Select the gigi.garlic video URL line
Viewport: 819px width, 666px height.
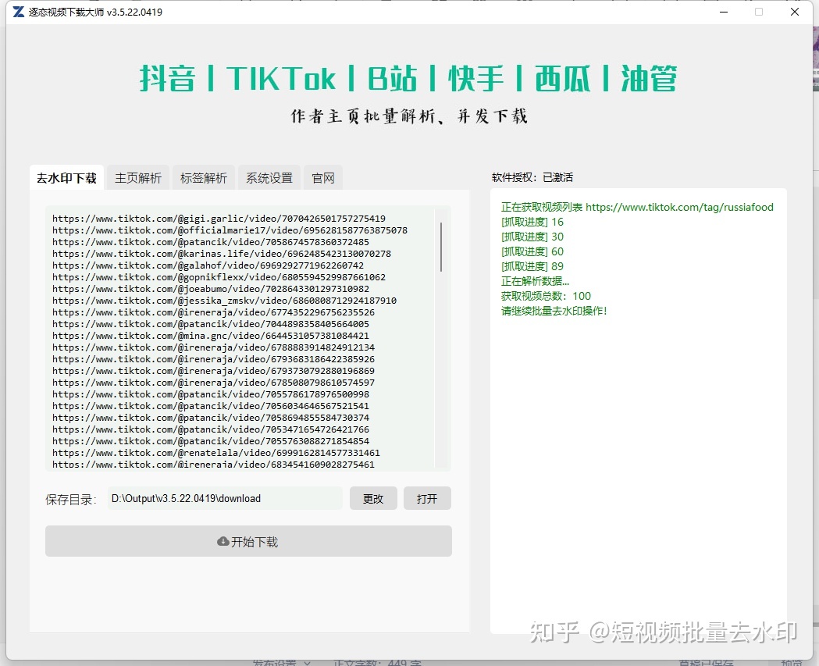point(219,219)
